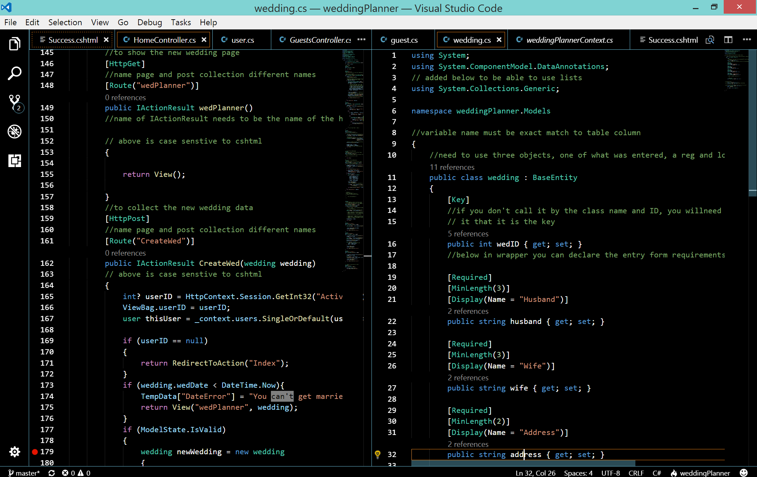Viewport: 757px width, 477px height.
Task: Open the Edit menu
Action: pyautogui.click(x=32, y=22)
